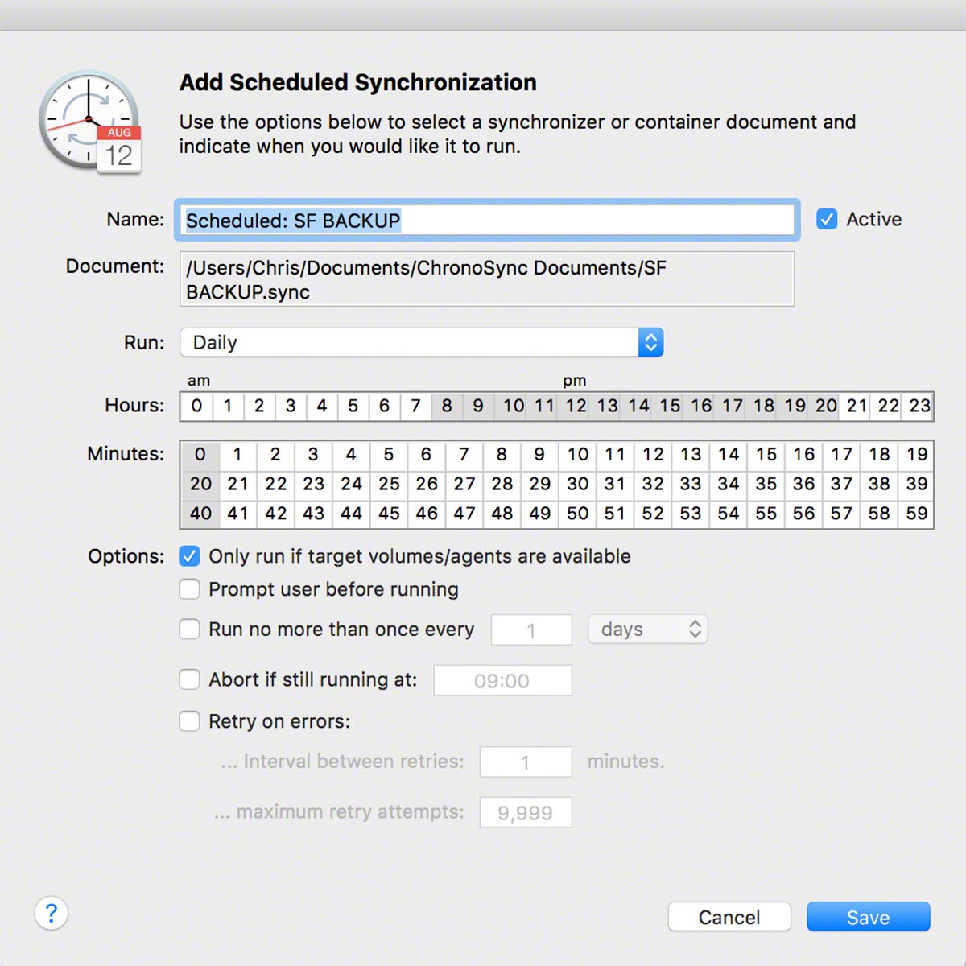The image size is (966, 966).
Task: Select minute 40 in the Minutes grid
Action: (200, 514)
